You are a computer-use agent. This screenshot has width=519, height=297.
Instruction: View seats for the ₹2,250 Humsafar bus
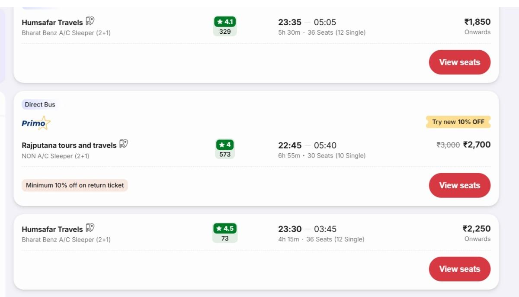tap(459, 269)
